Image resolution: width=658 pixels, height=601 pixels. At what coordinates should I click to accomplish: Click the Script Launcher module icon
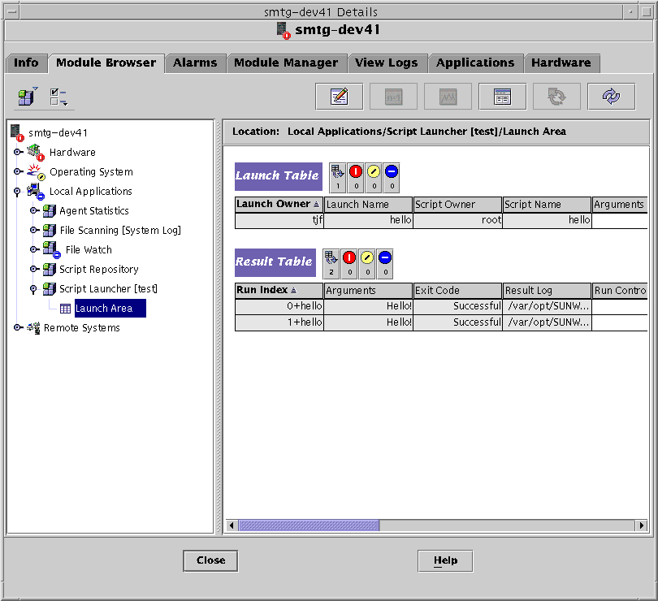(49, 289)
